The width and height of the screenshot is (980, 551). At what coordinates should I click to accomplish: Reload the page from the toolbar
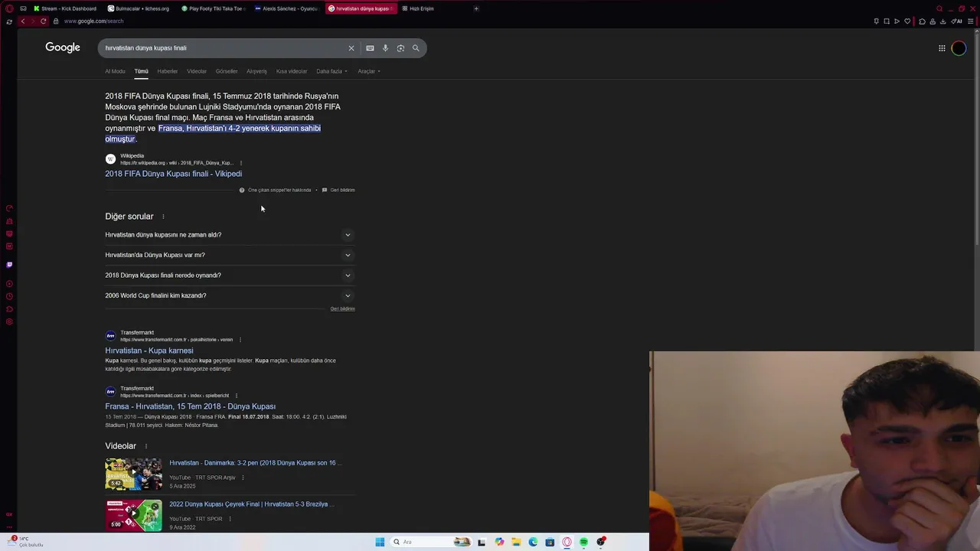pyautogui.click(x=43, y=21)
